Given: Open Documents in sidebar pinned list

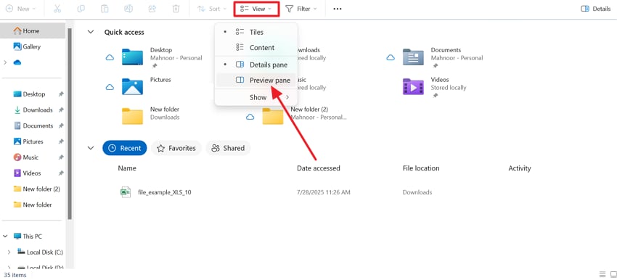Looking at the screenshot, I should (x=33, y=125).
